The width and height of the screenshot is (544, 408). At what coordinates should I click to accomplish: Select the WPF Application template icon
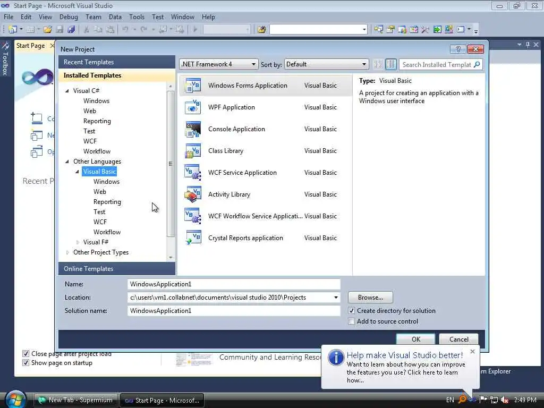193,107
